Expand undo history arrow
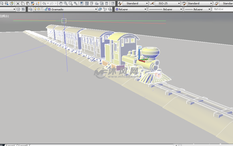Viewport: 233px width, 146px height. tap(48, 3)
